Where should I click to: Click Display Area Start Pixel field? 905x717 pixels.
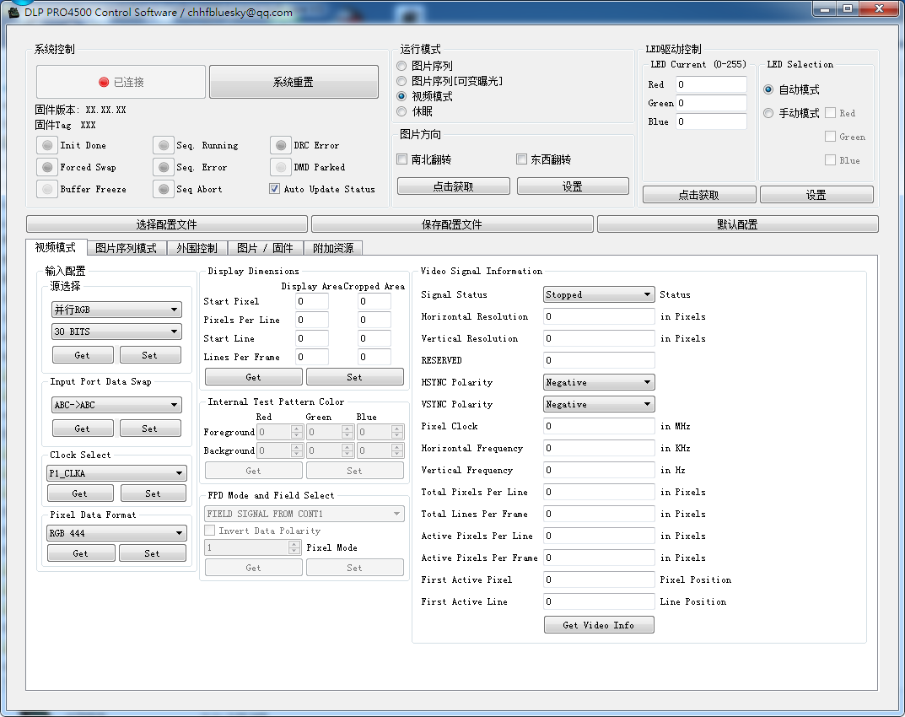point(312,301)
